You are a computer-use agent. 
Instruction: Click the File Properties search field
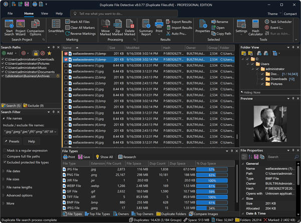pyautogui.click(x=280, y=157)
